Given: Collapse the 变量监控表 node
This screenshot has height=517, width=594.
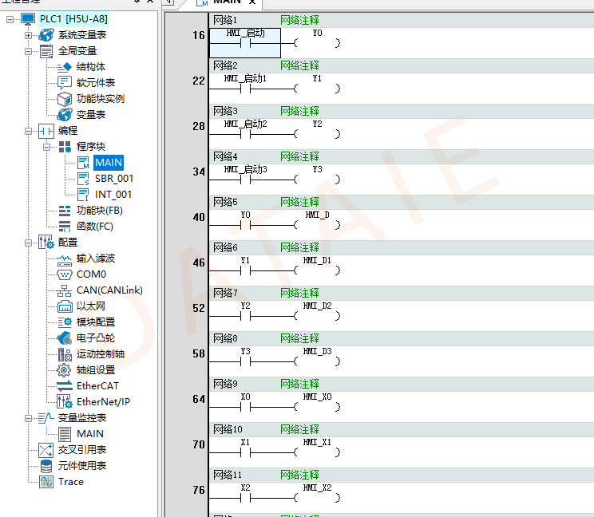Looking at the screenshot, I should tap(29, 418).
